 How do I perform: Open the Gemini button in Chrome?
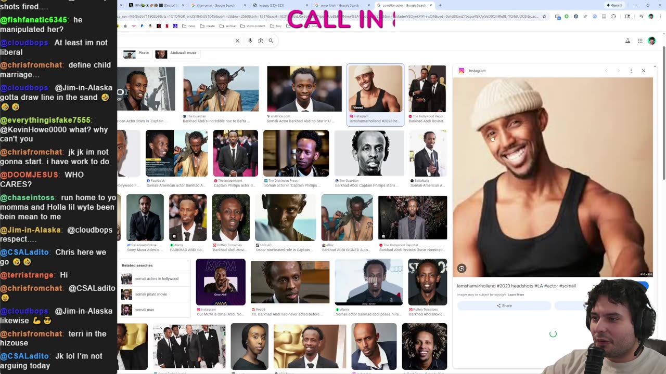pyautogui.click(x=614, y=5)
